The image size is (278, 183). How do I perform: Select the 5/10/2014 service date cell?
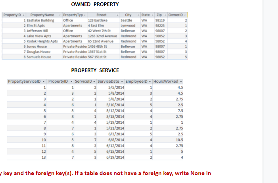tap(111, 105)
